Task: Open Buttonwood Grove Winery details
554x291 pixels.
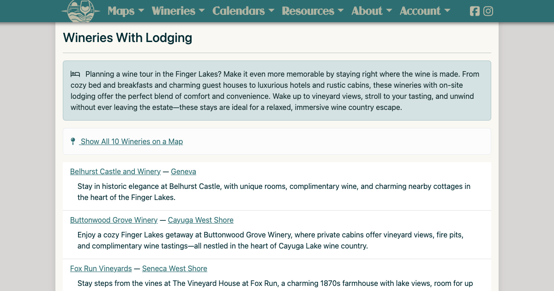Action: tap(114, 220)
